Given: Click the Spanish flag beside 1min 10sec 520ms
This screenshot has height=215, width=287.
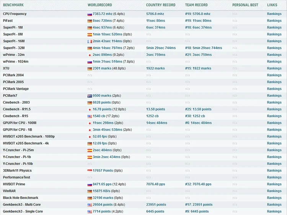Looking at the screenshot, I should point(90,35).
